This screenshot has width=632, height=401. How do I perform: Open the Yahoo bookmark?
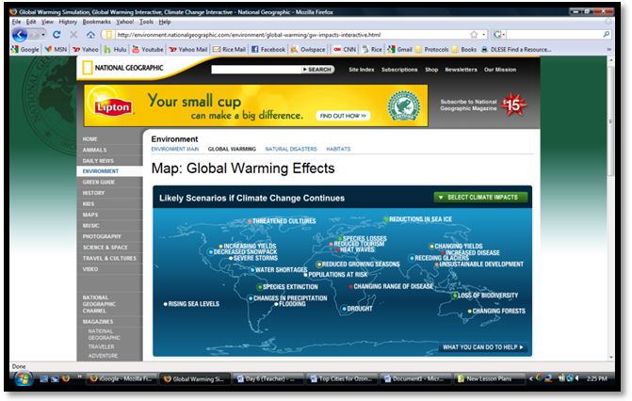(x=85, y=49)
